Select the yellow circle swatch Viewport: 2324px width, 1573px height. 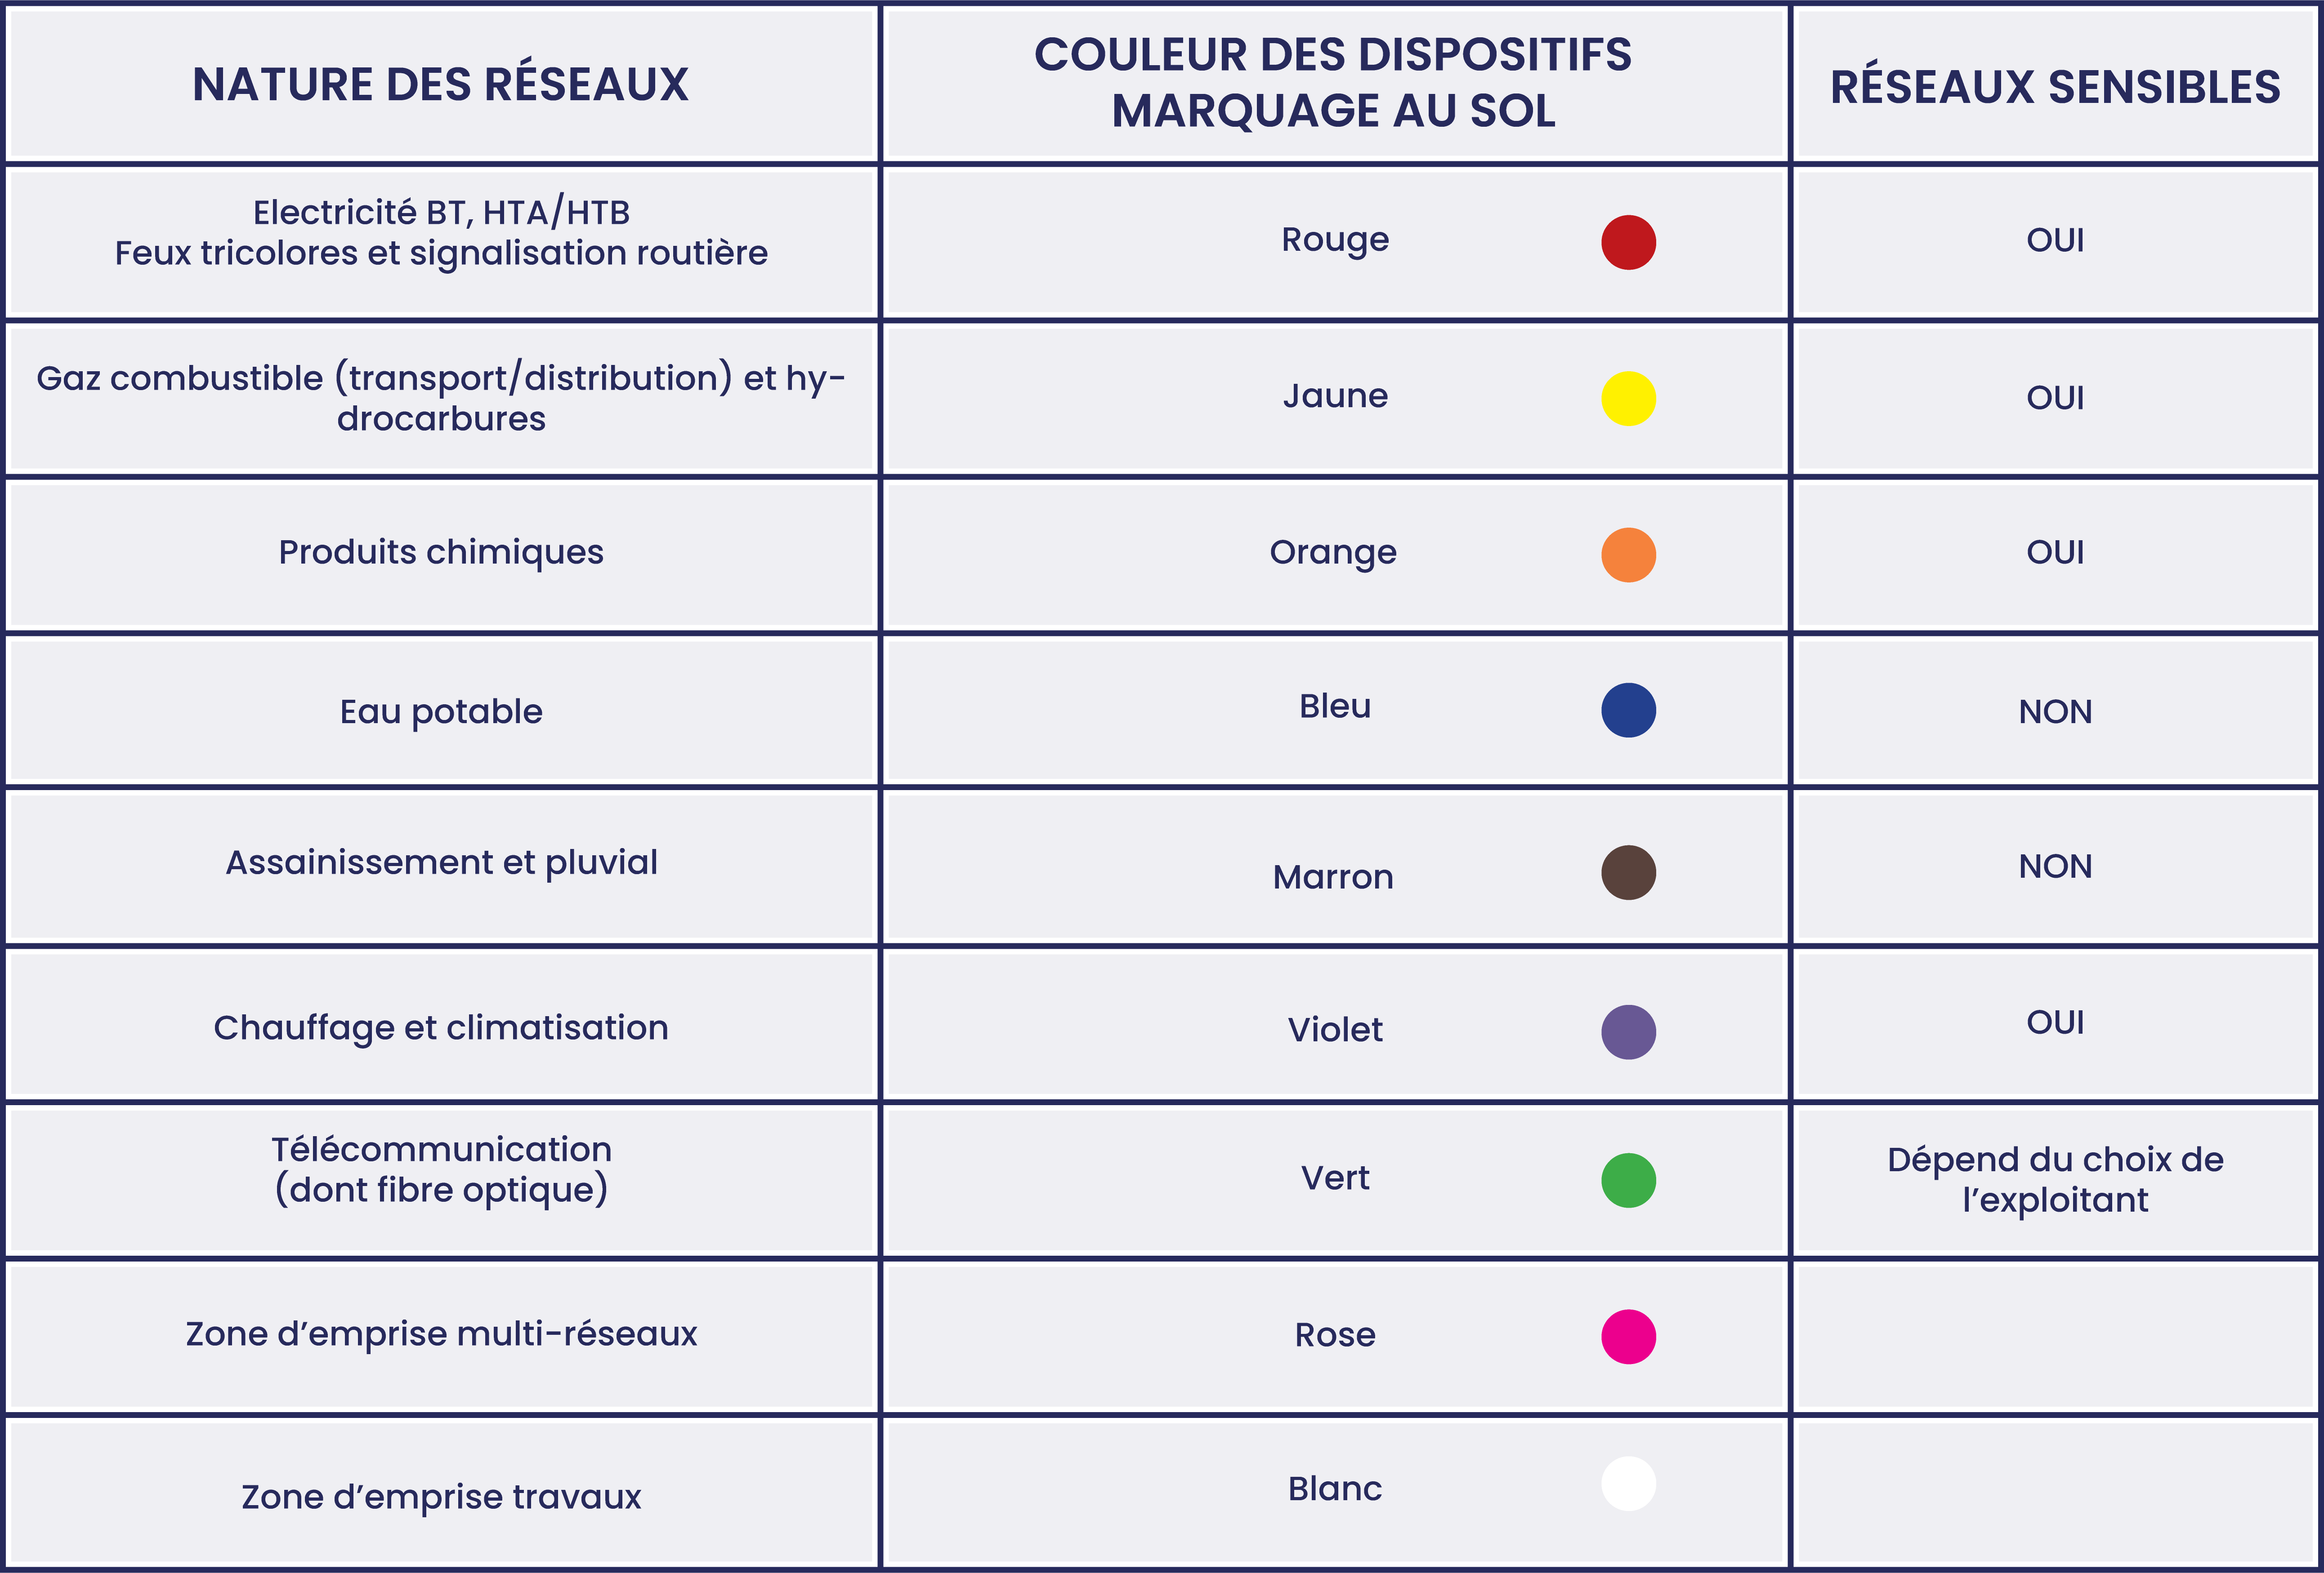1628,399
